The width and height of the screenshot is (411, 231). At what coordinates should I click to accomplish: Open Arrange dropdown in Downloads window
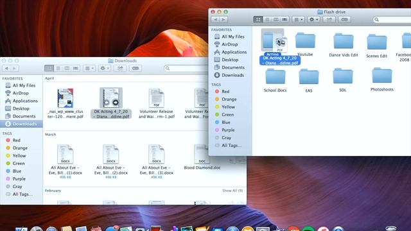[89, 69]
